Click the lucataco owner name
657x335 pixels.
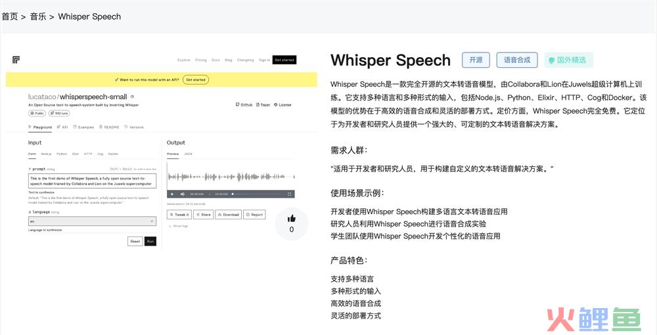tap(42, 97)
